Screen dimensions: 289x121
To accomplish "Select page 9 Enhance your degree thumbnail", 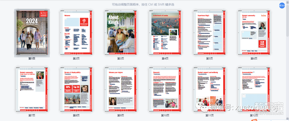I will tap(121, 90).
